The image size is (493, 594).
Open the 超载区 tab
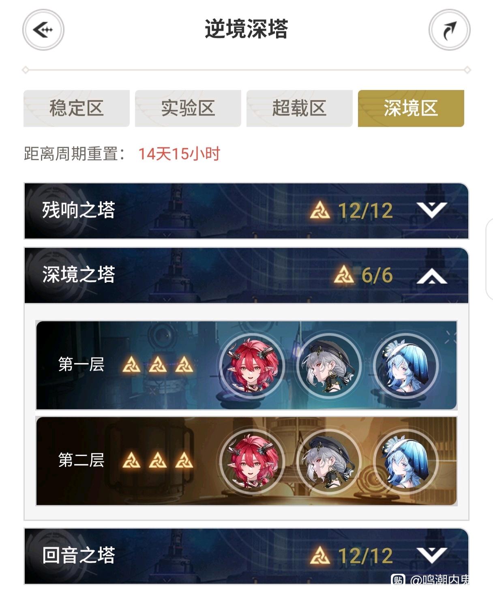coord(300,108)
